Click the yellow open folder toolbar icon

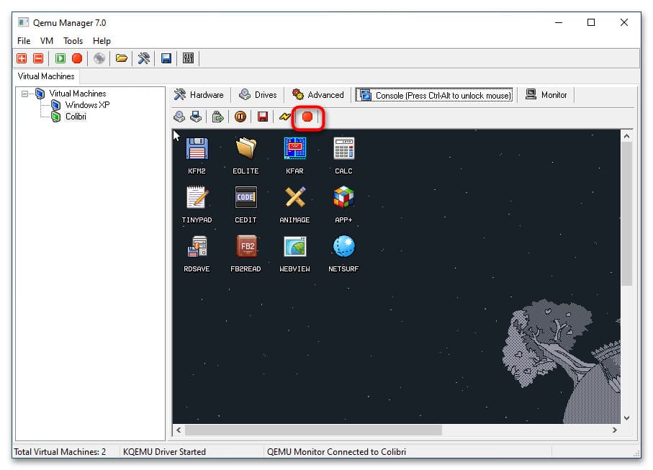[x=122, y=58]
